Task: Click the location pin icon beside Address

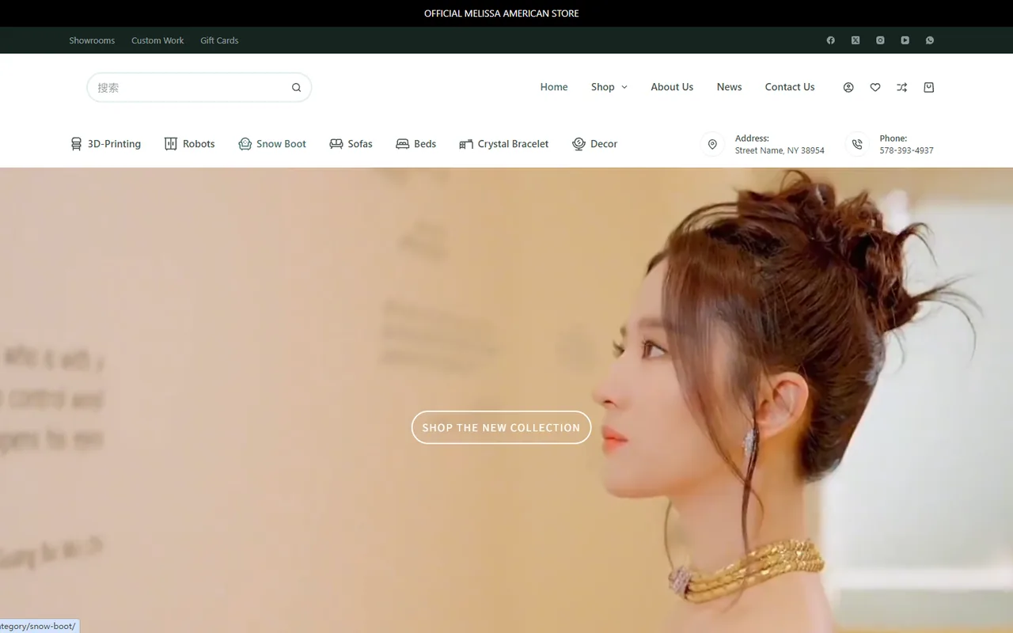Action: pyautogui.click(x=712, y=144)
